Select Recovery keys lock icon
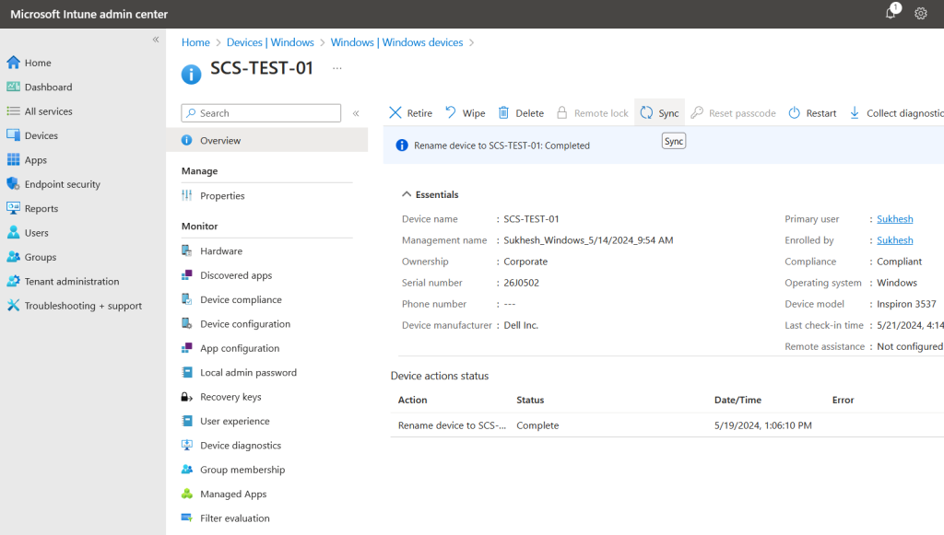The width and height of the screenshot is (944, 535). click(x=187, y=397)
